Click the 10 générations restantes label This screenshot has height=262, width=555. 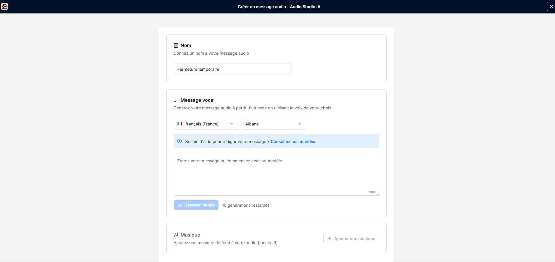(x=246, y=205)
